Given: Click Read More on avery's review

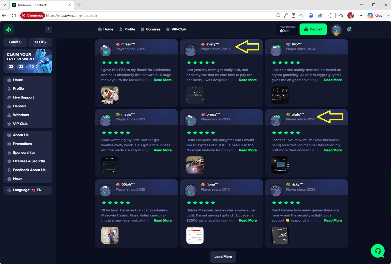Looking at the screenshot, I should coord(248,80).
